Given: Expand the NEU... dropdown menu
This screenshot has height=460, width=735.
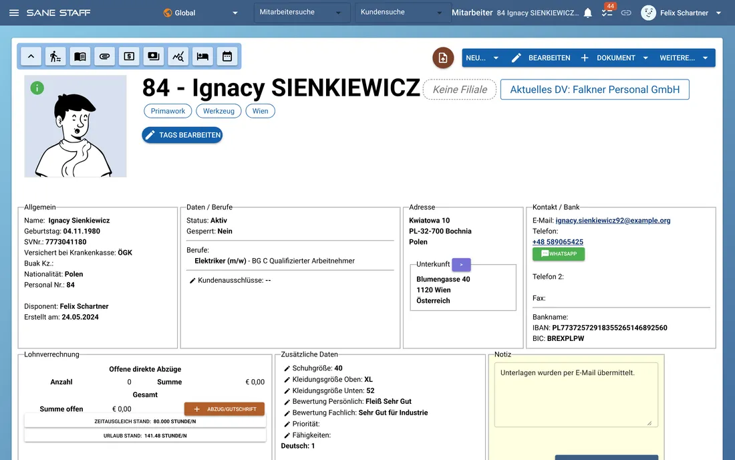Looking at the screenshot, I should [482, 57].
